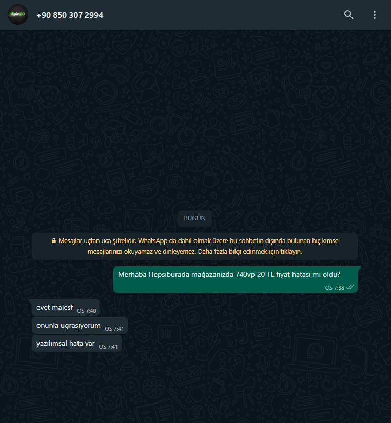Click "740vp" text in the green bubble

tap(245, 275)
